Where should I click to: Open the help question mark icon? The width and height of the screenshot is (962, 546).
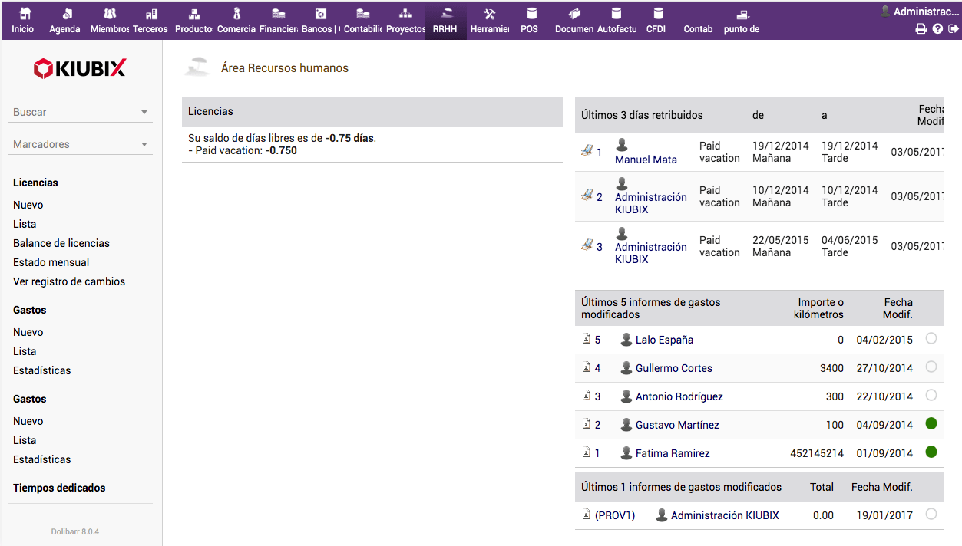click(937, 29)
